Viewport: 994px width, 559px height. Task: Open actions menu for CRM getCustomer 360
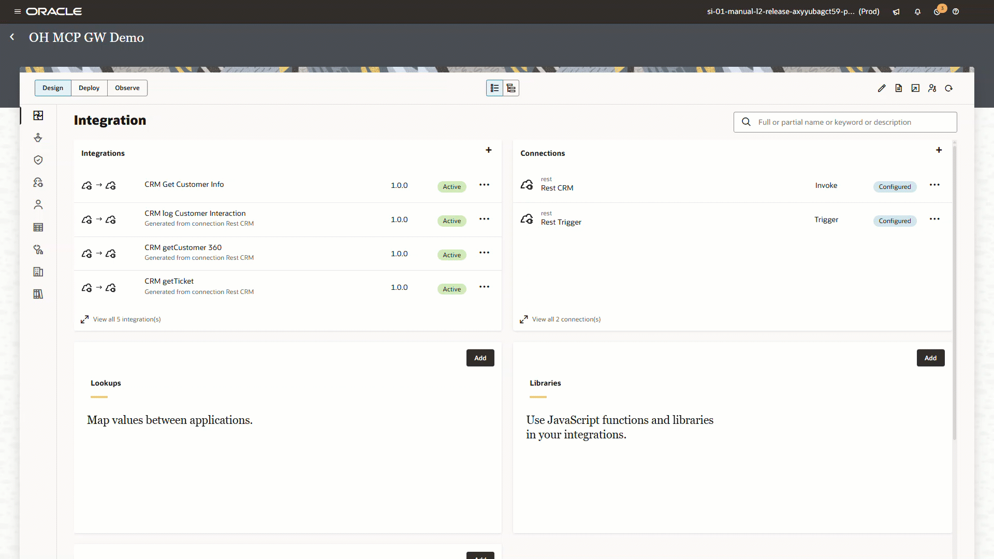click(485, 253)
